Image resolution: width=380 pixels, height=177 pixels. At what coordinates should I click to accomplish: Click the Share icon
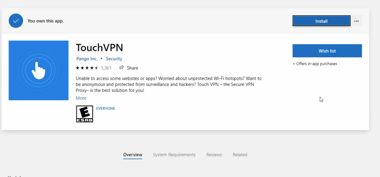pyautogui.click(x=121, y=67)
